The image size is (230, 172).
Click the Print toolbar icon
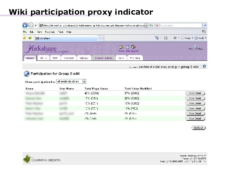[x=175, y=38]
